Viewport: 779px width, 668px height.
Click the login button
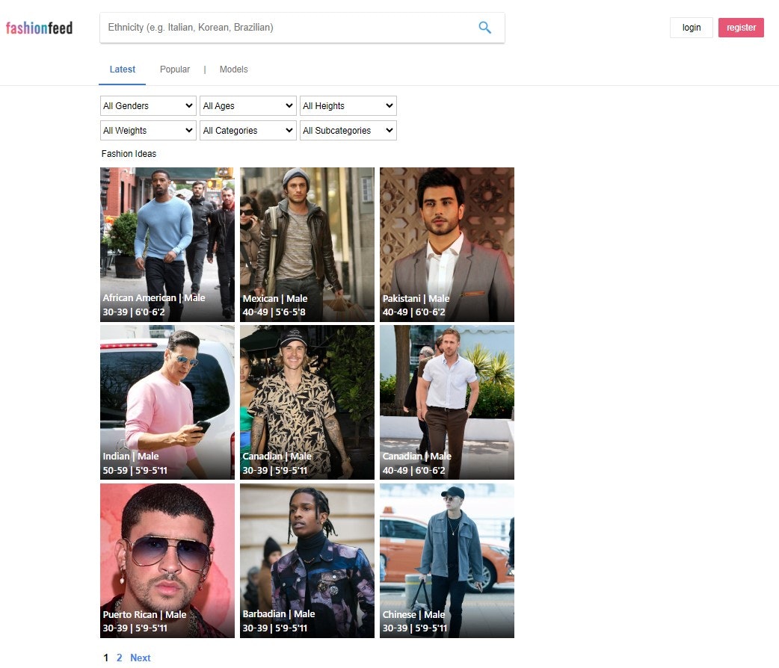point(691,27)
